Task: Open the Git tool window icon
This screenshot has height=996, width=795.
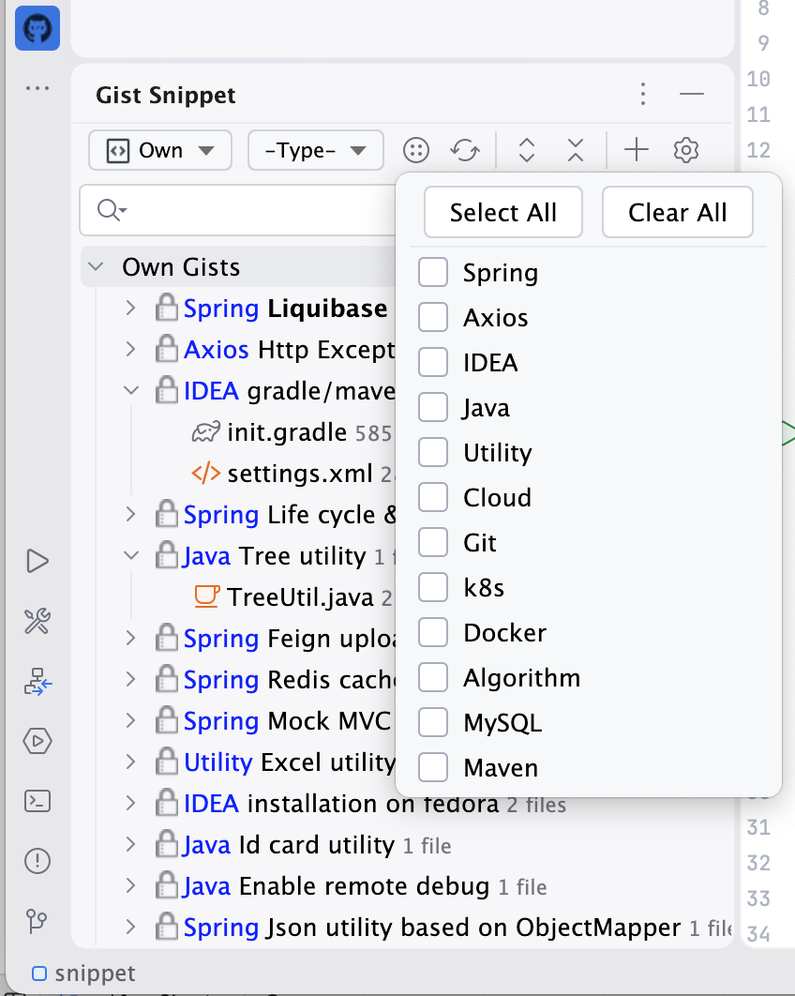Action: (x=37, y=921)
